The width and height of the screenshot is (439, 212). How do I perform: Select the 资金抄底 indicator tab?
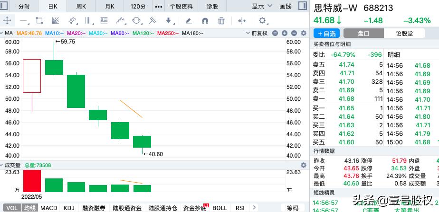(195, 208)
